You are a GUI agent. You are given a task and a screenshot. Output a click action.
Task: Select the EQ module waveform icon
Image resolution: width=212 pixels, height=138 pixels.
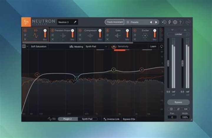point(36,36)
